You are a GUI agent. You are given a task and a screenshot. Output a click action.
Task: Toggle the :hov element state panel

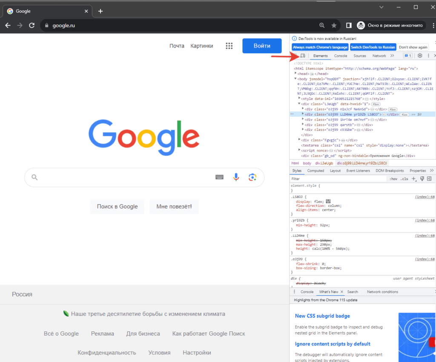tap(393, 179)
